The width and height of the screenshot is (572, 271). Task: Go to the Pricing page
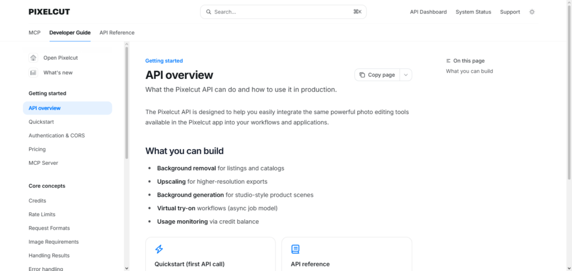pos(37,149)
